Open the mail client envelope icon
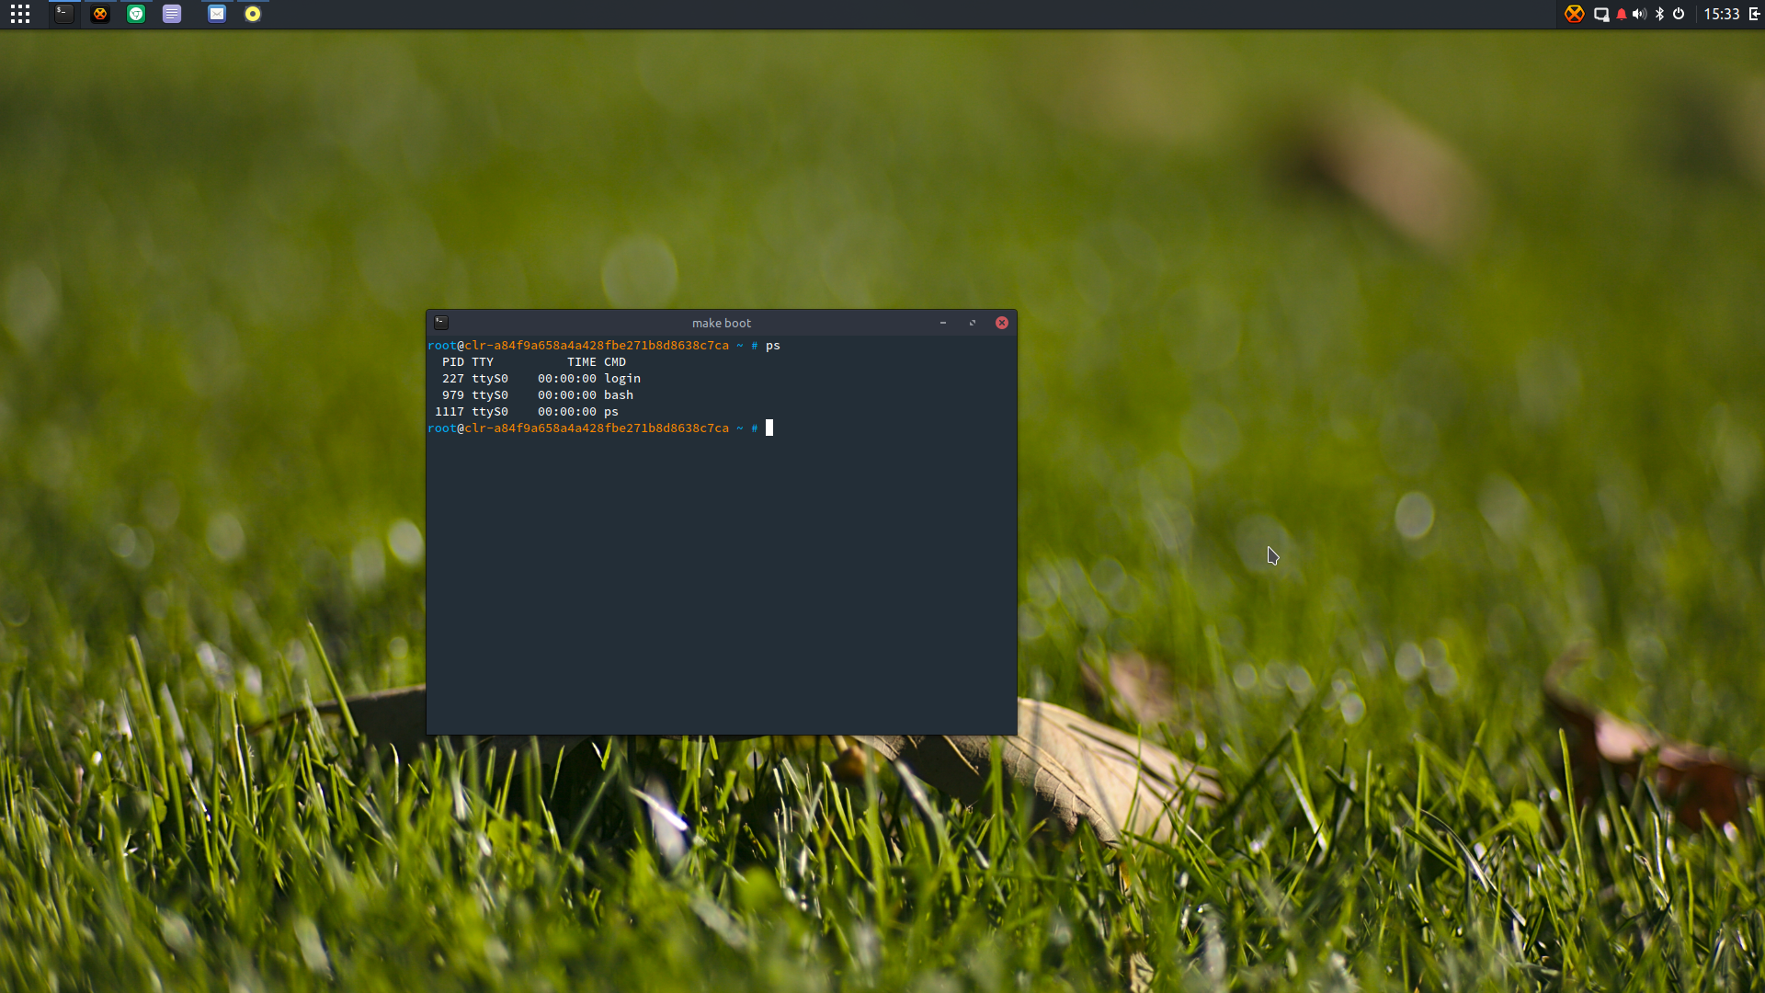Image resolution: width=1765 pixels, height=993 pixels. [217, 14]
